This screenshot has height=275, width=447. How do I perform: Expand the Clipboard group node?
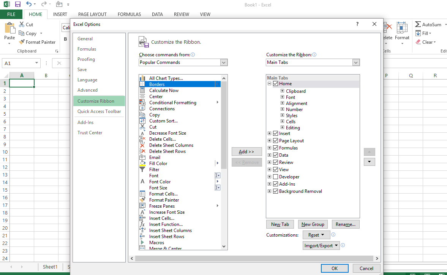[282, 91]
